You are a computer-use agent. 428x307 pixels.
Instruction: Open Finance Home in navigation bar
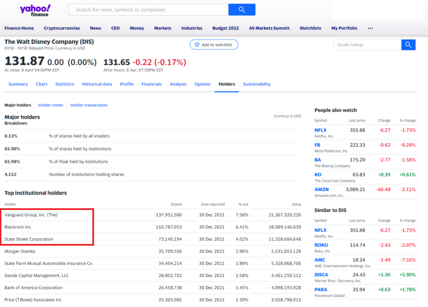click(x=19, y=28)
